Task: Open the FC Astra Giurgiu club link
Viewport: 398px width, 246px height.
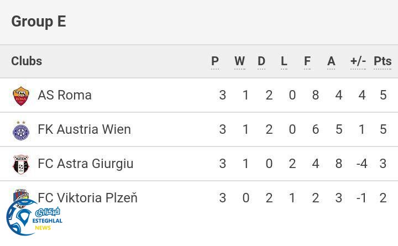Action: coord(85,164)
